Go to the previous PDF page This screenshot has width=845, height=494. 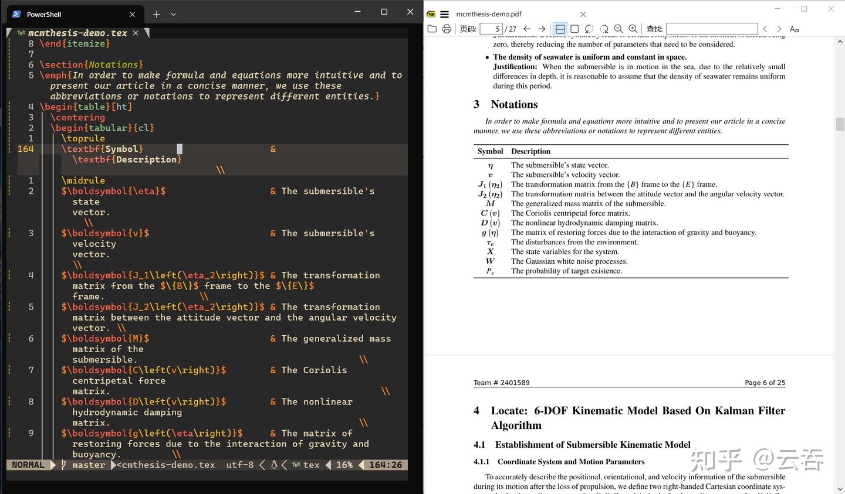coord(526,28)
